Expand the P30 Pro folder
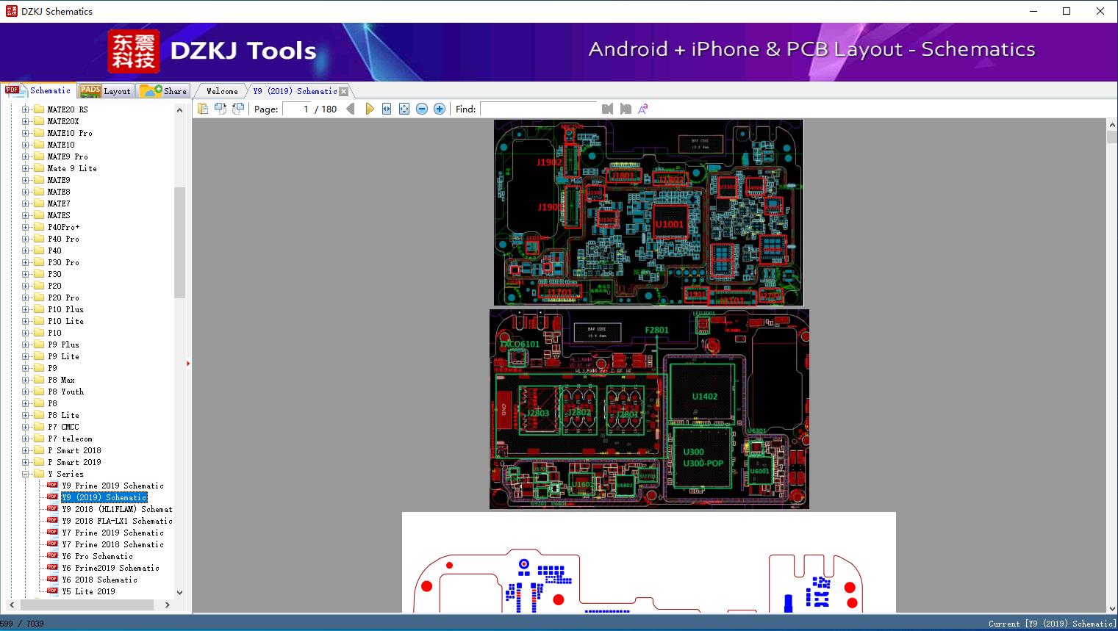Screen dimensions: 1118x631 pos(25,262)
